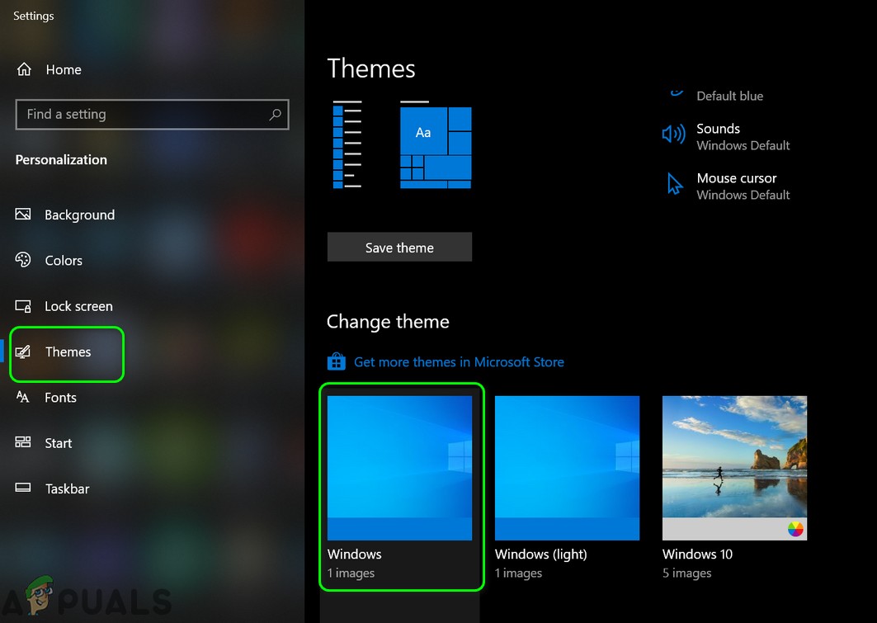Select the Windows (light) theme thumbnail
Screen dimensions: 877x623
coord(567,468)
